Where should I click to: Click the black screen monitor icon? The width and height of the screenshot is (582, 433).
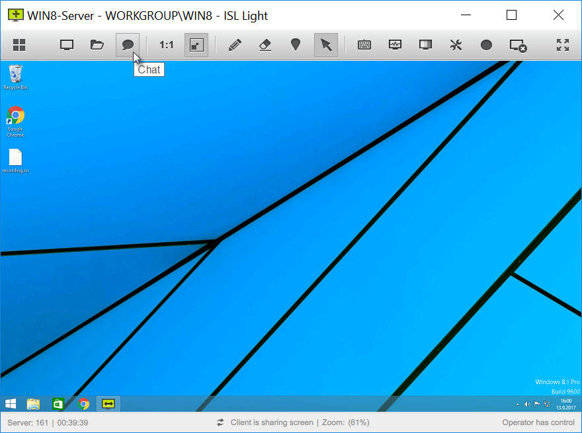[x=425, y=45]
